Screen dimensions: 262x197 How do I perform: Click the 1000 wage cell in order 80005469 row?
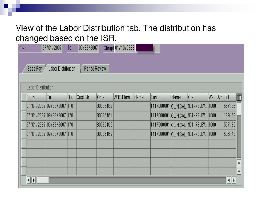coord(213,134)
